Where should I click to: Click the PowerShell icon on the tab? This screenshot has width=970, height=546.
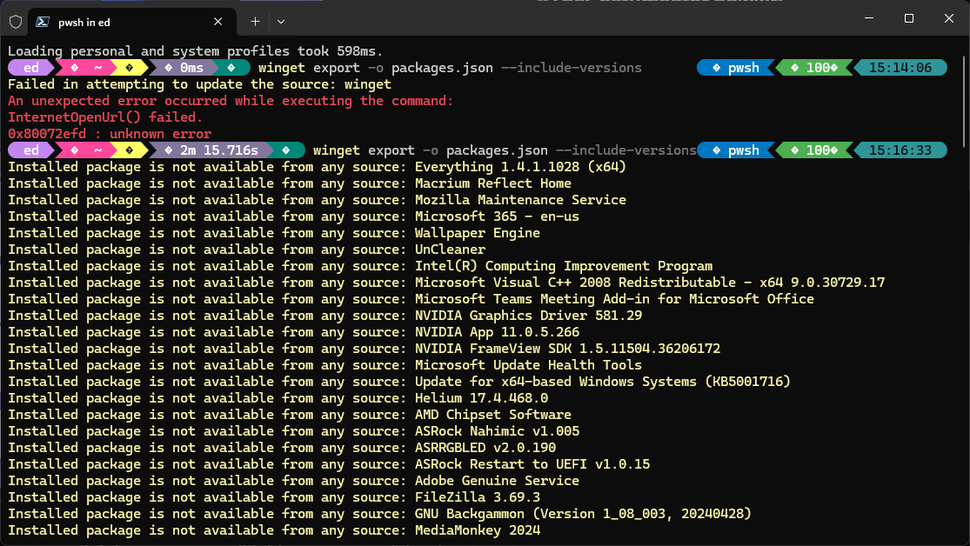(42, 21)
